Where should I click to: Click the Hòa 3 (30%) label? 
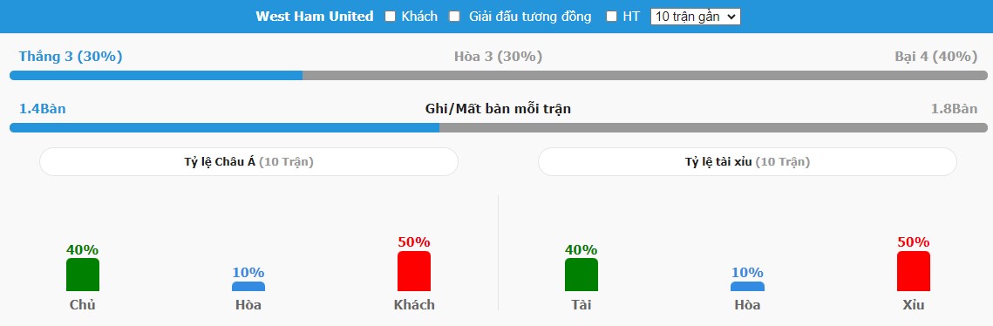pos(499,57)
